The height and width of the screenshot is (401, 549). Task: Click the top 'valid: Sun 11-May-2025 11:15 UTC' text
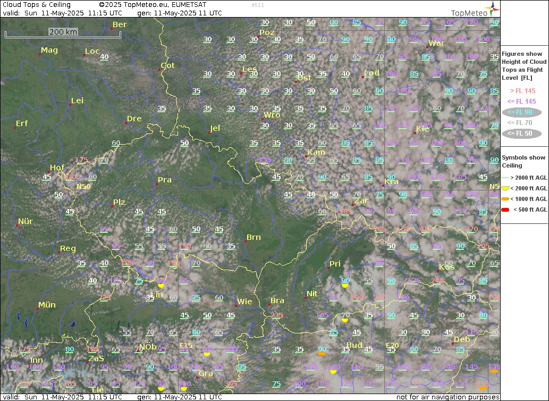(x=63, y=13)
